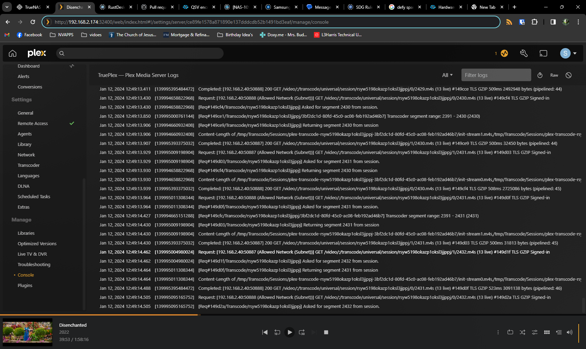586x349 pixels.
Task: Click the Plex search bar
Action: click(140, 53)
